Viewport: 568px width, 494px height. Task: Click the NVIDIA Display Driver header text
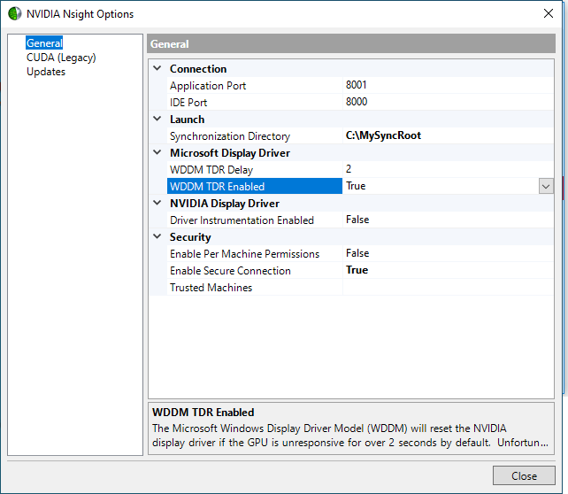click(225, 204)
